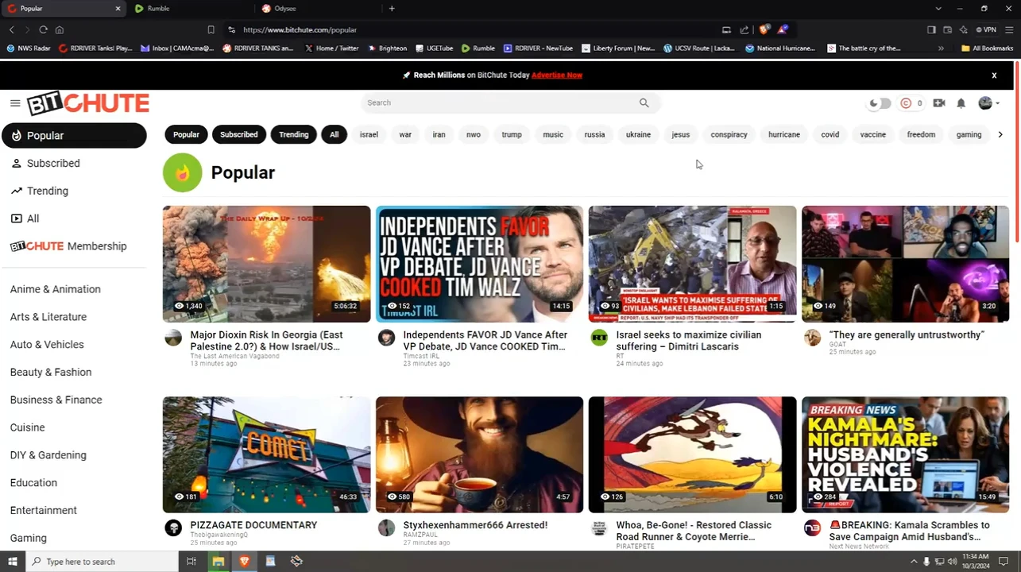This screenshot has height=572, width=1021.
Task: Click the israel tag chip
Action: (x=369, y=134)
